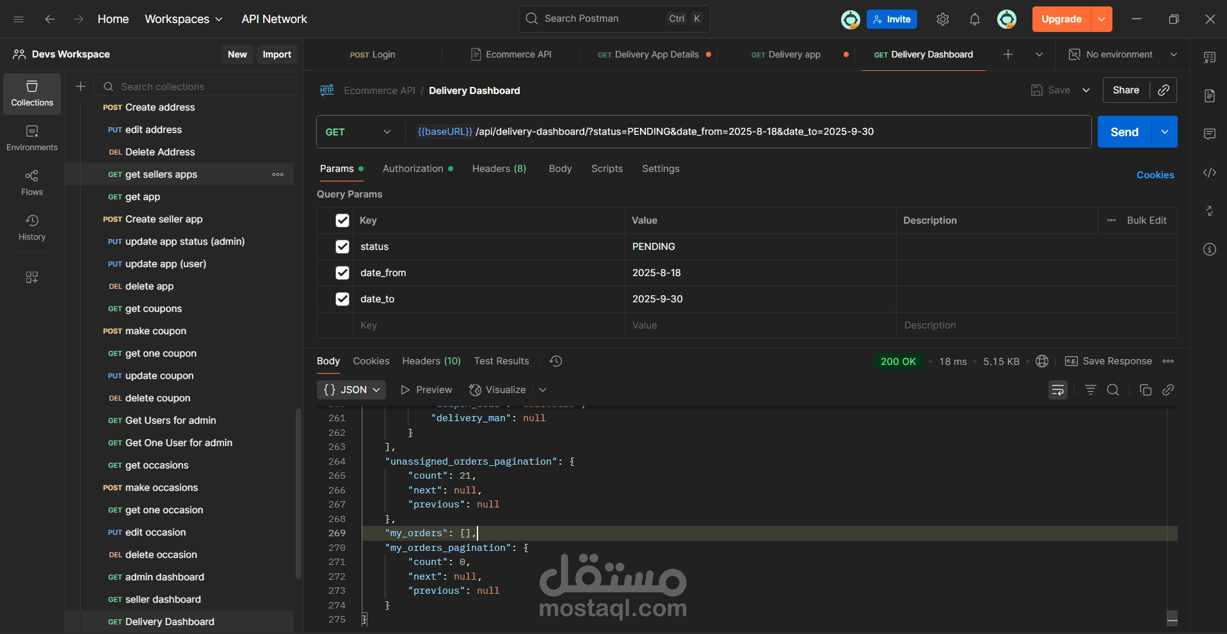Open the Collections sidebar section

point(32,93)
